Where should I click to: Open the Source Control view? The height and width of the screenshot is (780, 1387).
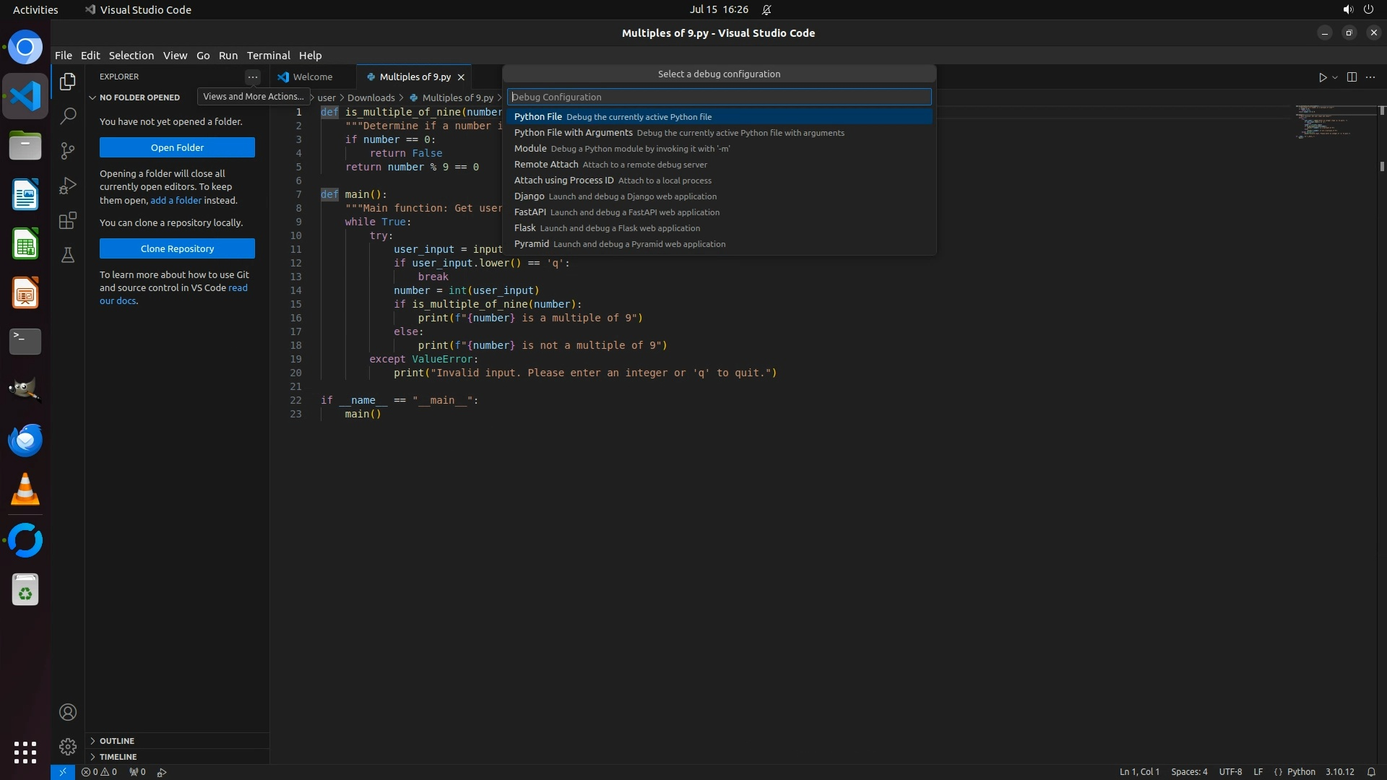(x=68, y=150)
